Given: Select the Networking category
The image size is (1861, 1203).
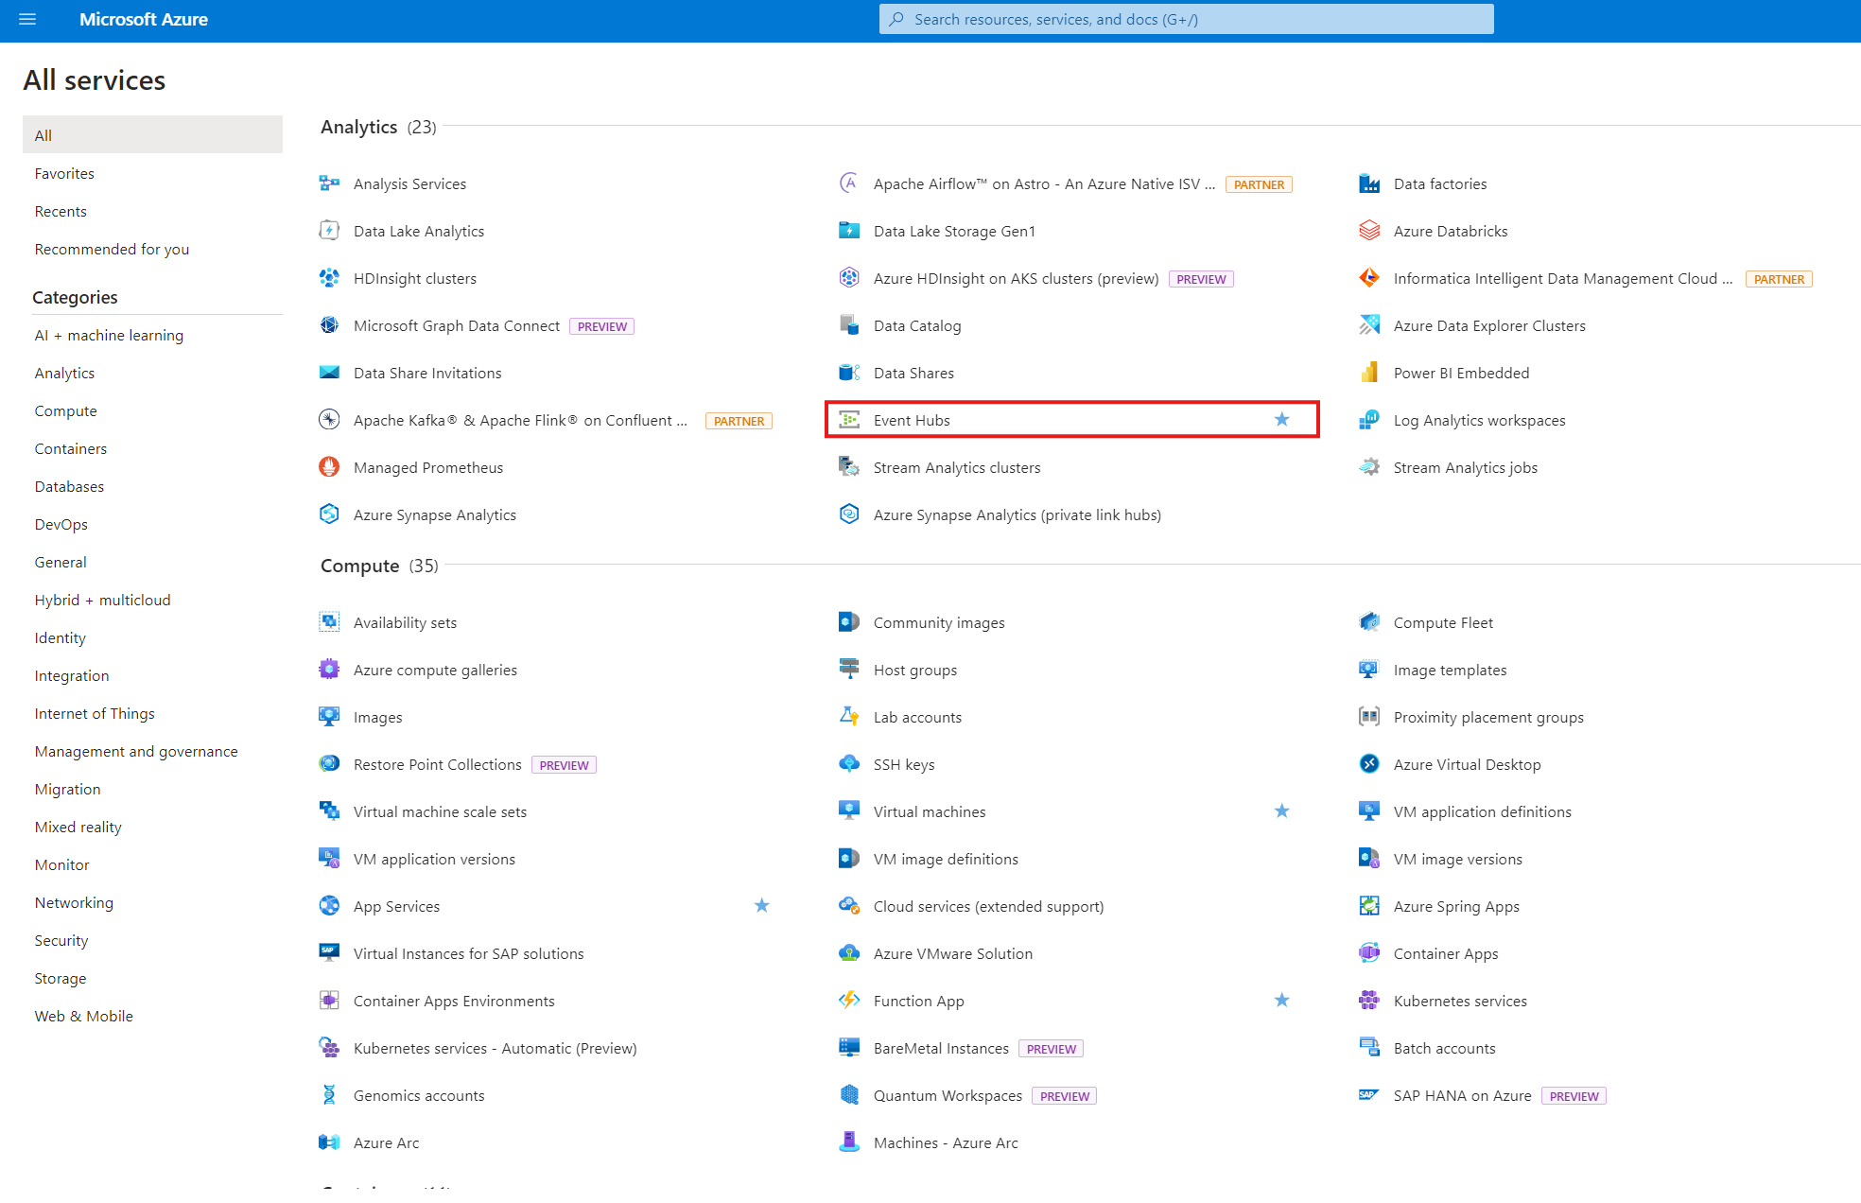Looking at the screenshot, I should [74, 902].
